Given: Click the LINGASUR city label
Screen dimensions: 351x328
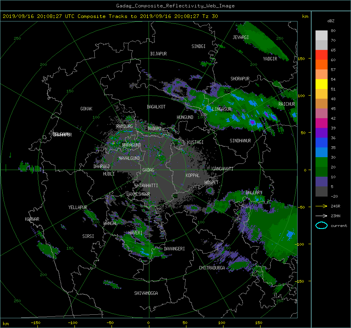Looking at the screenshot, I should click(222, 109).
